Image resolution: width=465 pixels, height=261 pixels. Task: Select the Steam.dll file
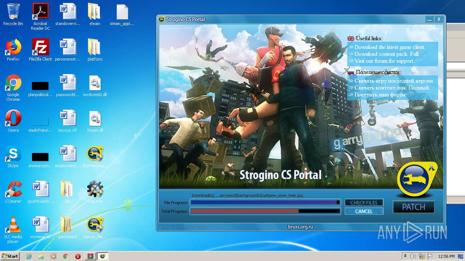pos(95,121)
